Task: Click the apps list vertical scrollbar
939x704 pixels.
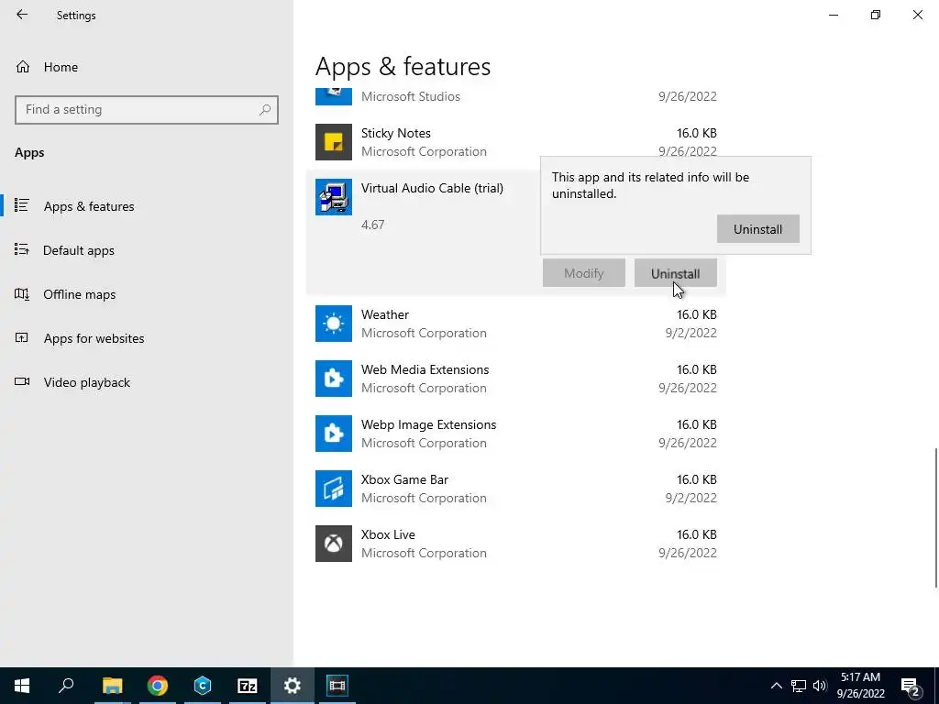Action: (935, 518)
